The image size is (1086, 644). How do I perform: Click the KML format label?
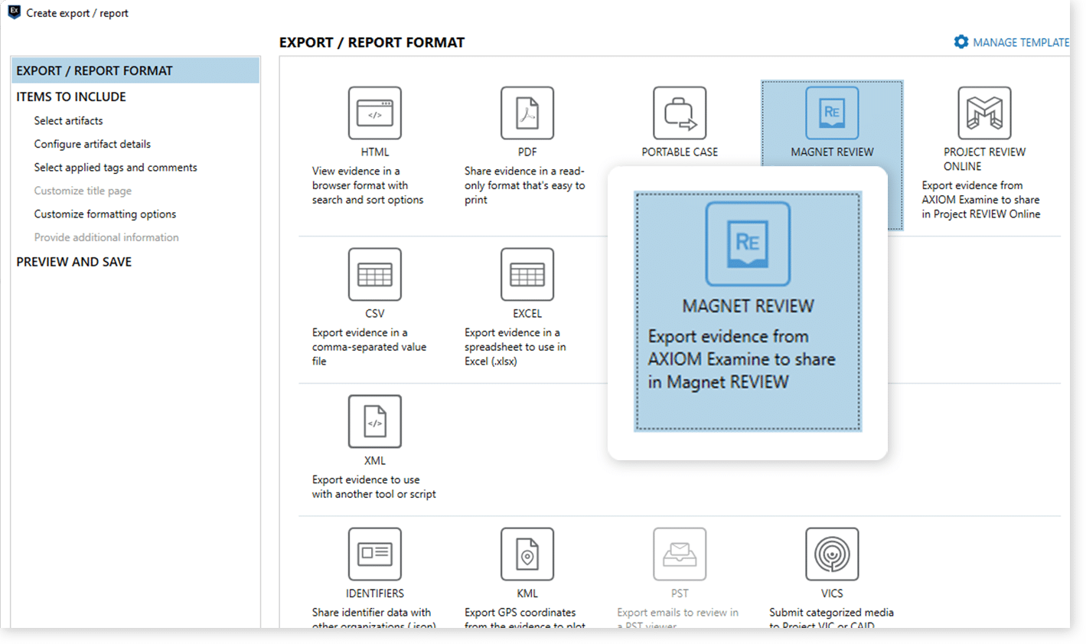click(527, 593)
